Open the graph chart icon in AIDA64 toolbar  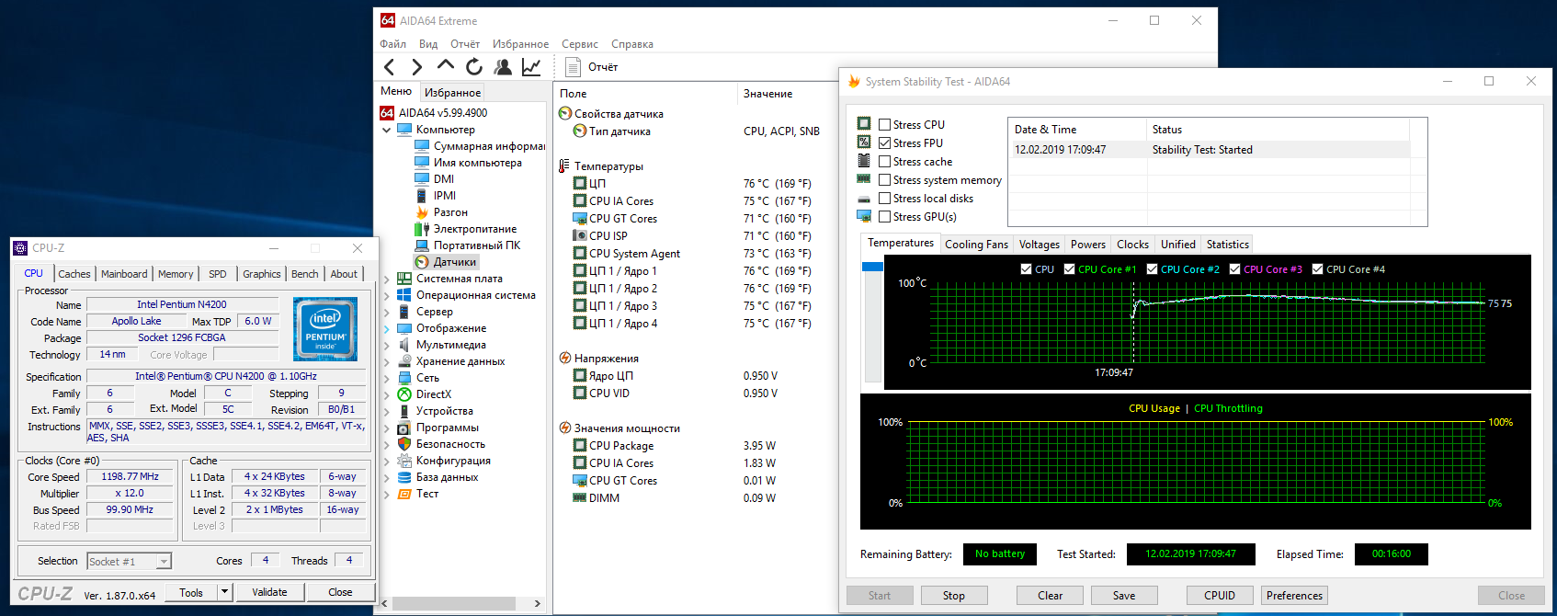tap(531, 67)
